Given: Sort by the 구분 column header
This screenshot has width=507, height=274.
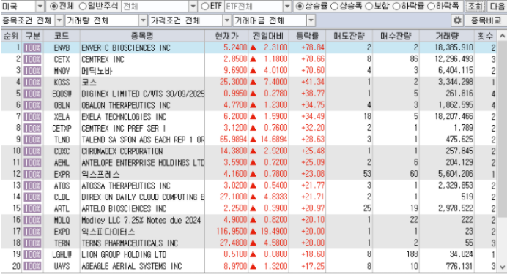Looking at the screenshot, I should tap(33, 36).
